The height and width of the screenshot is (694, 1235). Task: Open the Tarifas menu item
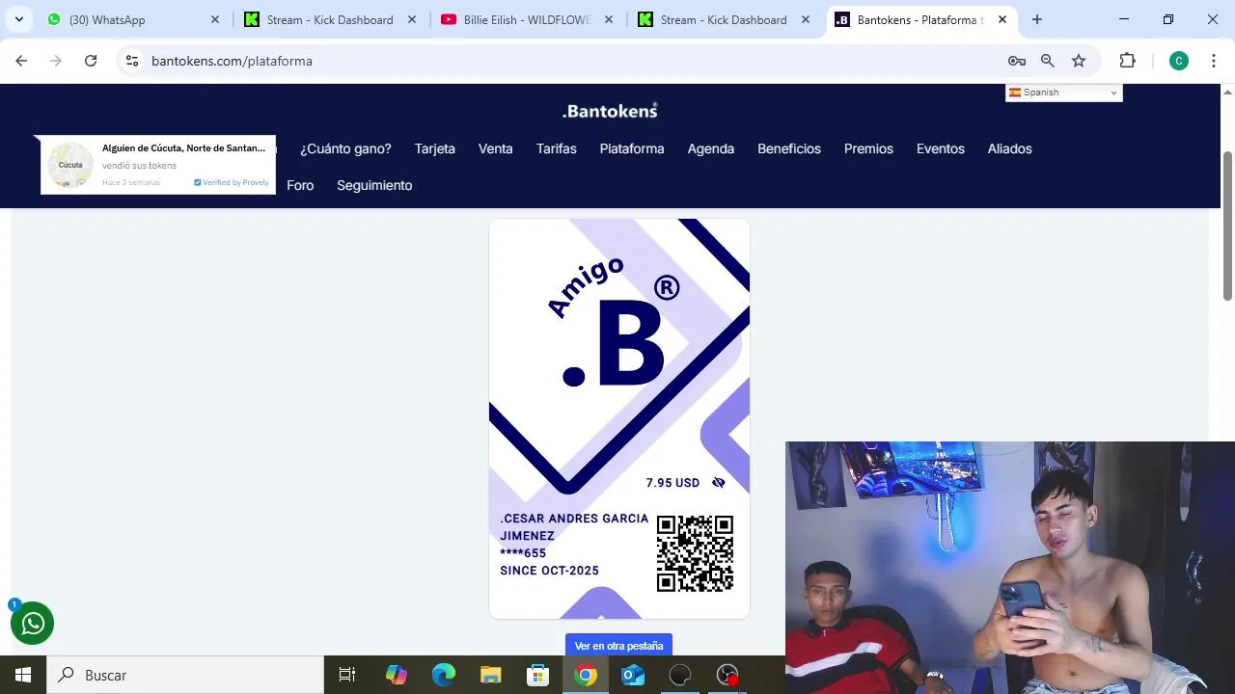557,148
